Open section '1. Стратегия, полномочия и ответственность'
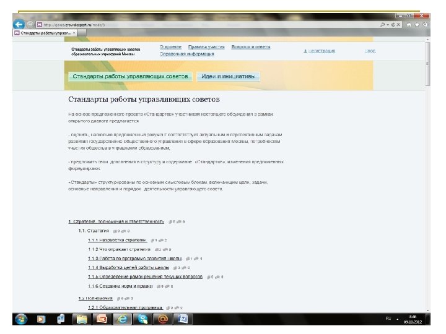446x334 pixels. [116, 221]
